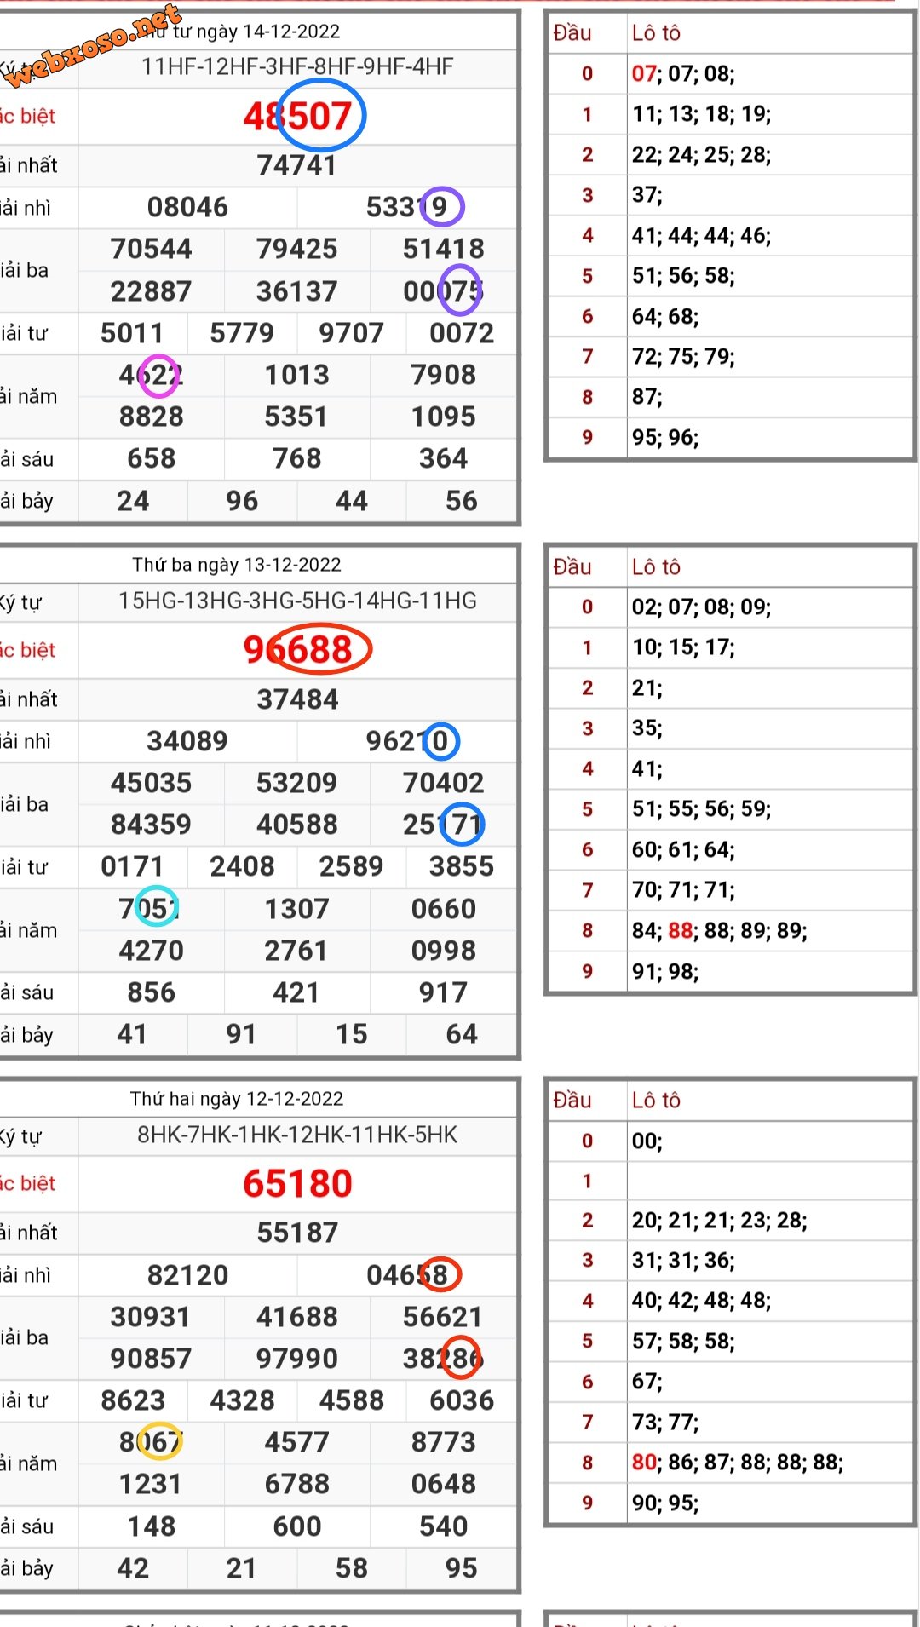920x1627 pixels.
Task: Select fifth prize number 4577
Action: coord(297,1442)
